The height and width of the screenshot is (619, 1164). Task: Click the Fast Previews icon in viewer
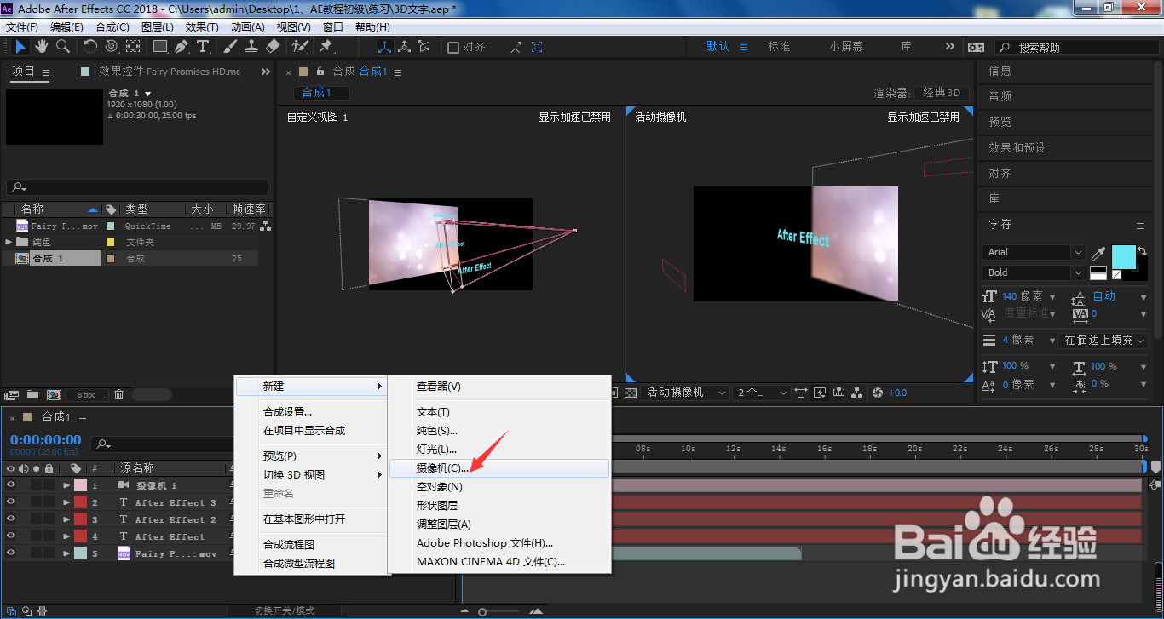pos(821,393)
